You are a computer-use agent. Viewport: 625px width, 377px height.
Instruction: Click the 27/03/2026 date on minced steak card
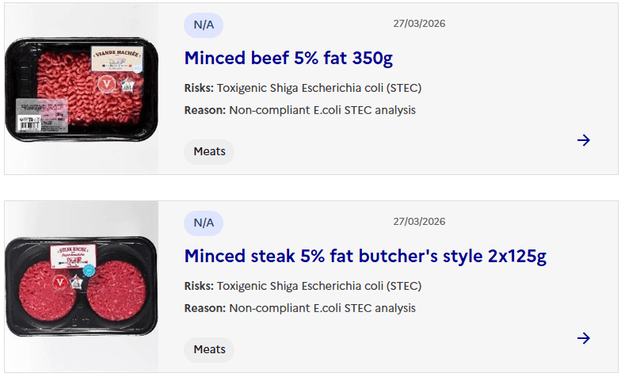pyautogui.click(x=419, y=222)
